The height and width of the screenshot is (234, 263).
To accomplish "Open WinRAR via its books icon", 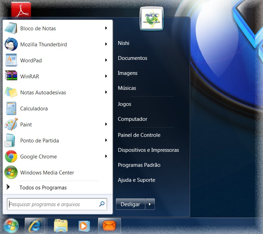I will coord(11,76).
